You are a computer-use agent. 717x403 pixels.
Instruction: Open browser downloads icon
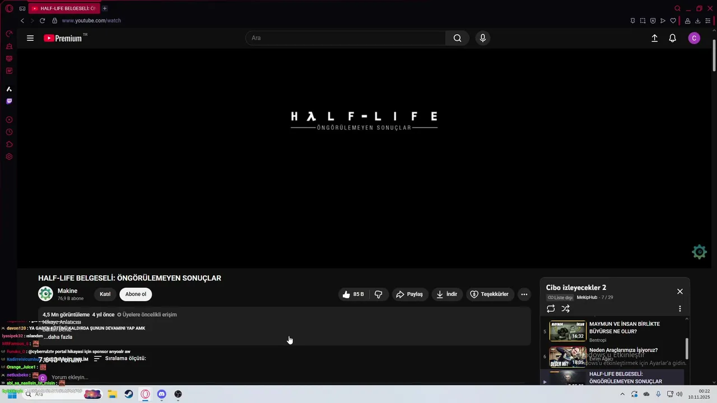click(x=697, y=21)
